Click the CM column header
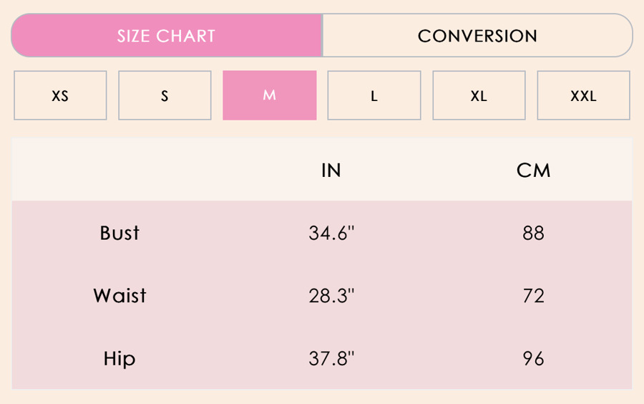This screenshot has height=404, width=644. coord(534,170)
